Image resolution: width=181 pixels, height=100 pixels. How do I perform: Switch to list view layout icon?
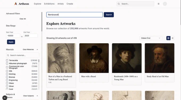pyautogui.click(x=172, y=38)
